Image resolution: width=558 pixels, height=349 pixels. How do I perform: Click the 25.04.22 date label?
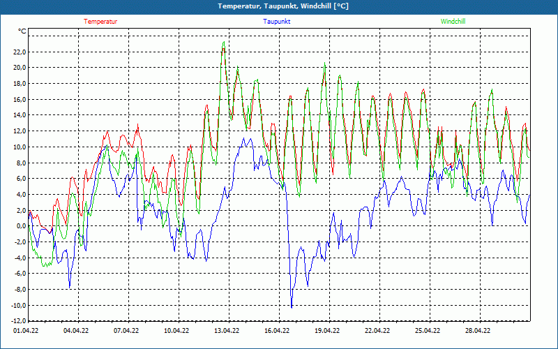428,331
